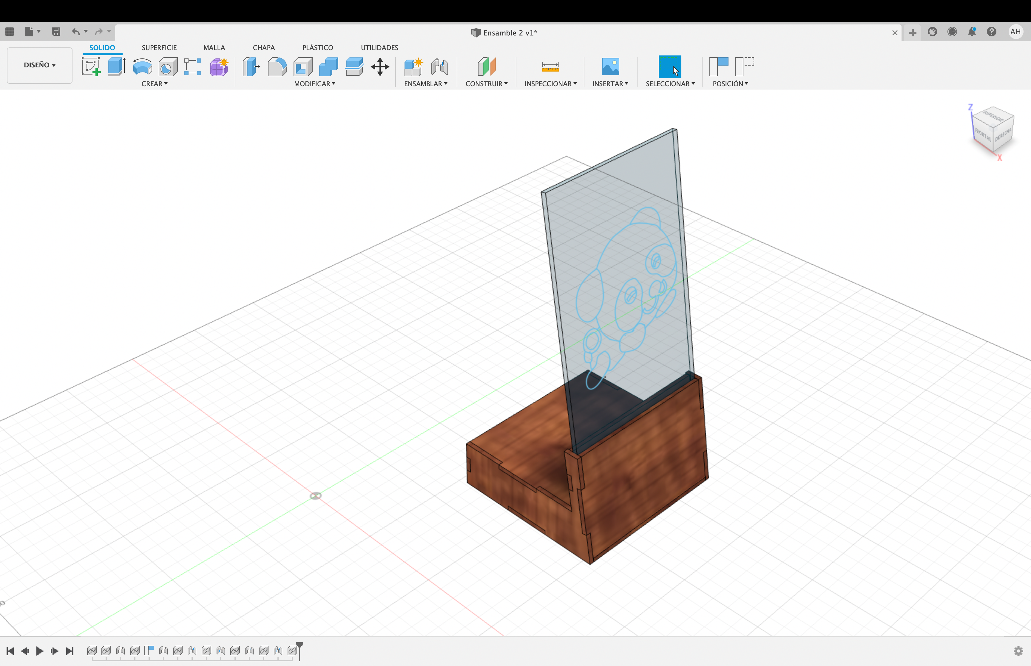Select the Extrude tool

pyautogui.click(x=116, y=66)
